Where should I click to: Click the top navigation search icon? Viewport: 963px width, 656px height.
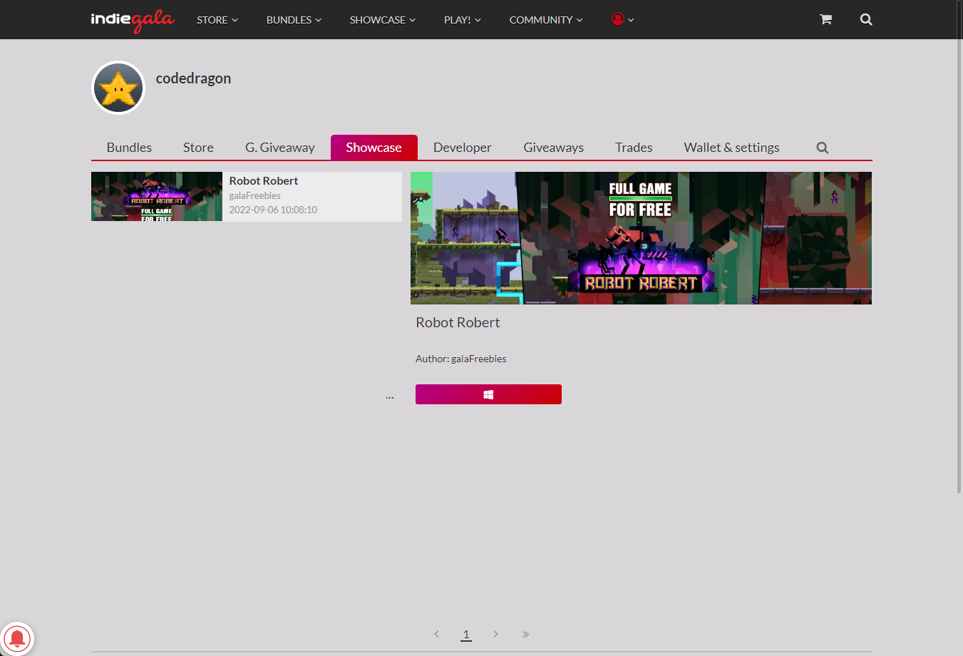(x=866, y=19)
